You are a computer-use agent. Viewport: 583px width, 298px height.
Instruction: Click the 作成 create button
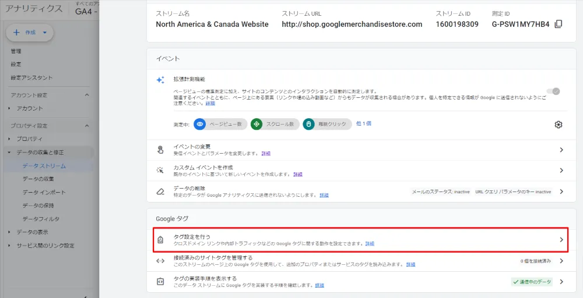[x=30, y=33]
